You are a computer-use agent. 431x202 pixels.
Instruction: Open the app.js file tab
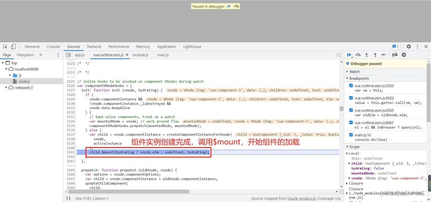click(x=80, y=55)
